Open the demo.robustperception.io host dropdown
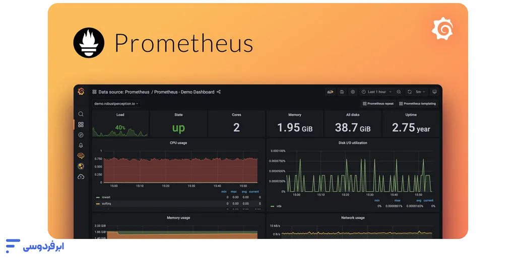The width and height of the screenshot is (516, 259). (x=116, y=104)
